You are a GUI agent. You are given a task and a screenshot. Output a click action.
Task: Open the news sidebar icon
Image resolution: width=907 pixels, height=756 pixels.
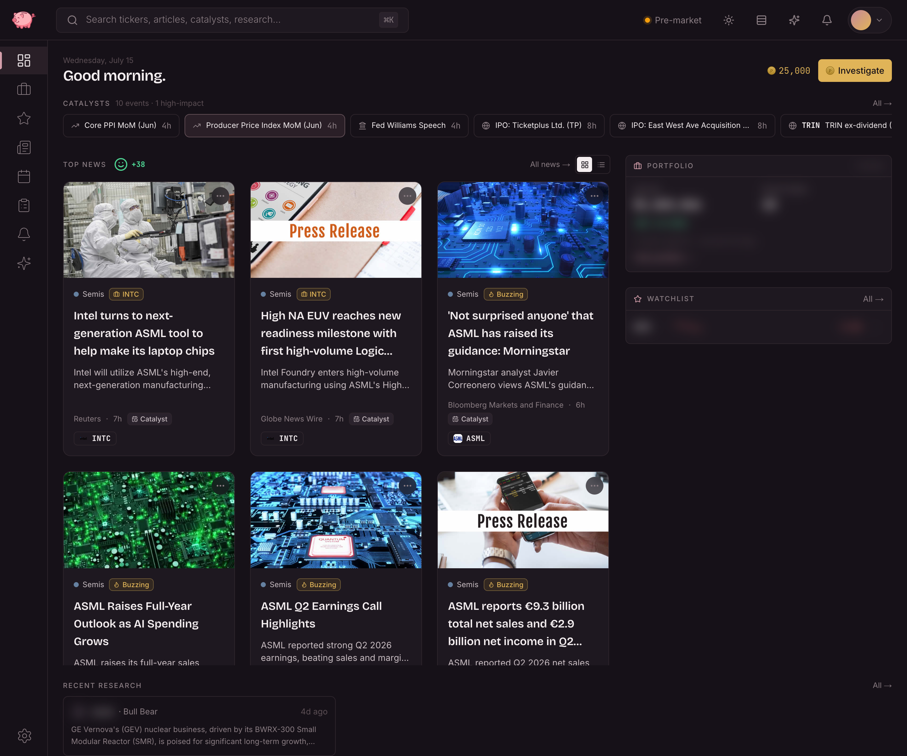click(24, 147)
